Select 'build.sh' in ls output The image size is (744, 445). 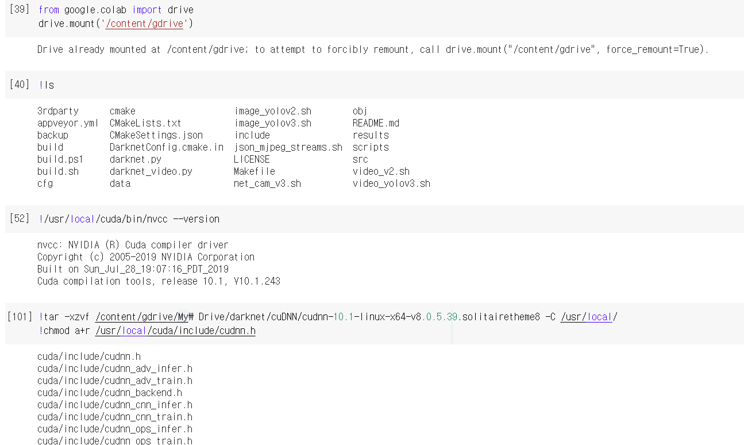[57, 171]
